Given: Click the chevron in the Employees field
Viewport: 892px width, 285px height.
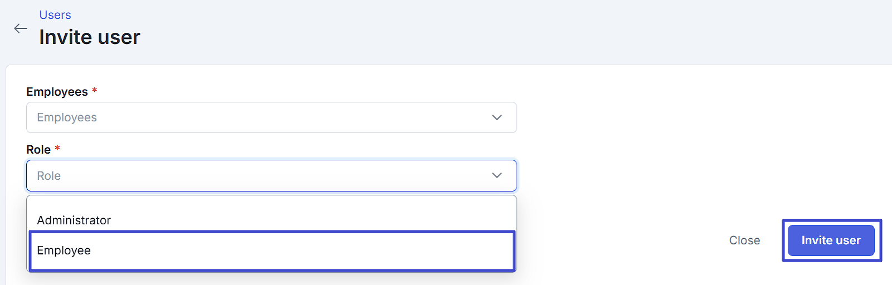Looking at the screenshot, I should pos(497,117).
